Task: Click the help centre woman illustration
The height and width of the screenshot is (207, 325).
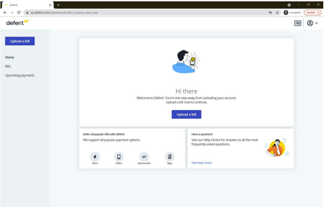Action: 277,148
